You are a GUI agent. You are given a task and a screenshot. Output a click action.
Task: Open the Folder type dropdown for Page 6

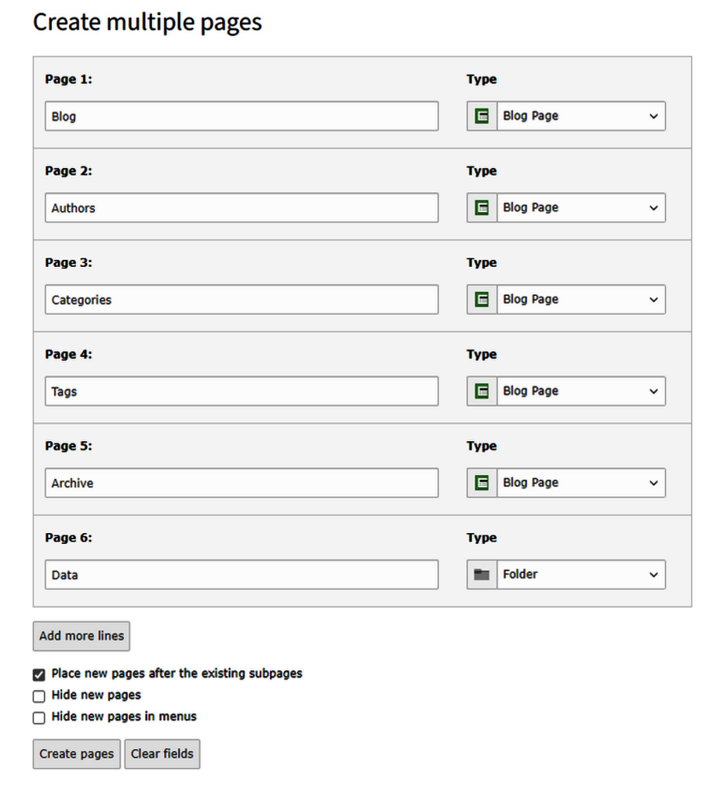coord(581,575)
